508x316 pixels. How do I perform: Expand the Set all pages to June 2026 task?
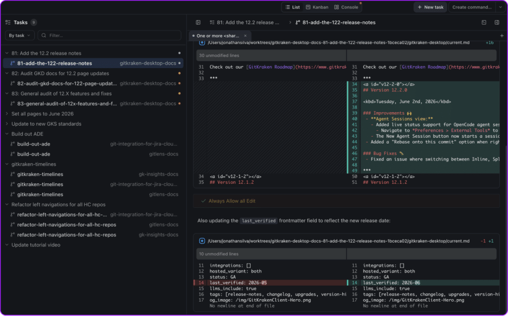tap(7, 114)
